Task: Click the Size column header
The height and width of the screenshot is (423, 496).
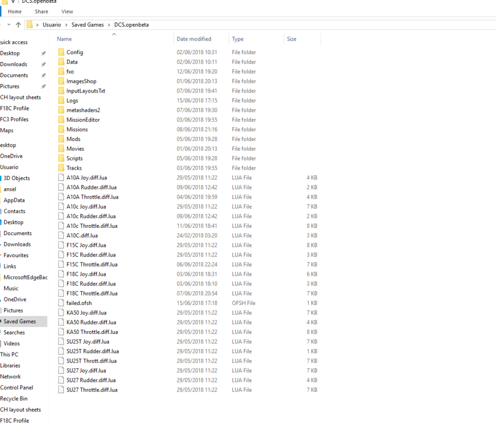Action: (291, 38)
